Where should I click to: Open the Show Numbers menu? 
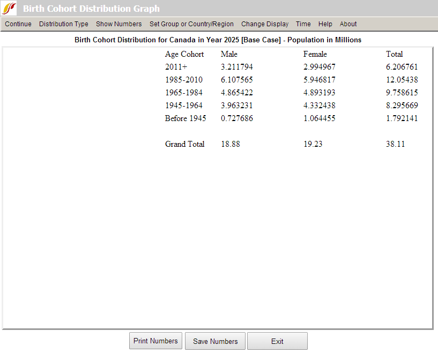click(x=118, y=24)
